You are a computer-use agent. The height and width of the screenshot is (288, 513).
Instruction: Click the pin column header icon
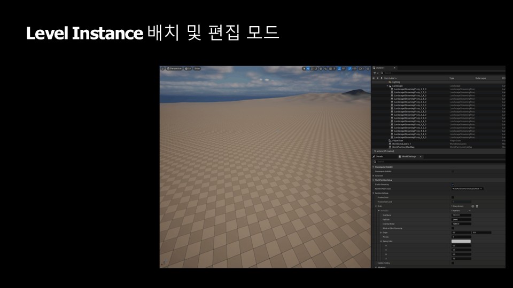tap(381, 78)
